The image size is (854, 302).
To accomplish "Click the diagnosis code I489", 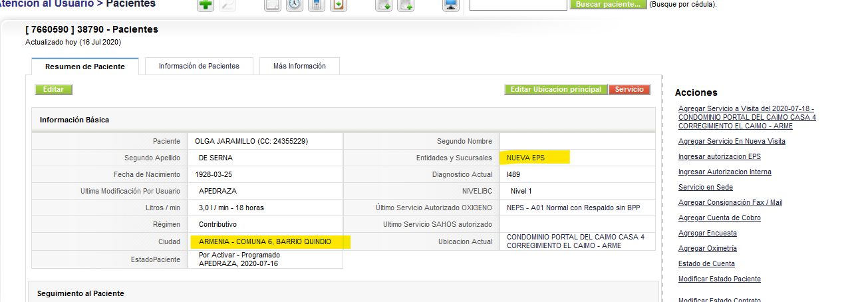I will (x=513, y=174).
